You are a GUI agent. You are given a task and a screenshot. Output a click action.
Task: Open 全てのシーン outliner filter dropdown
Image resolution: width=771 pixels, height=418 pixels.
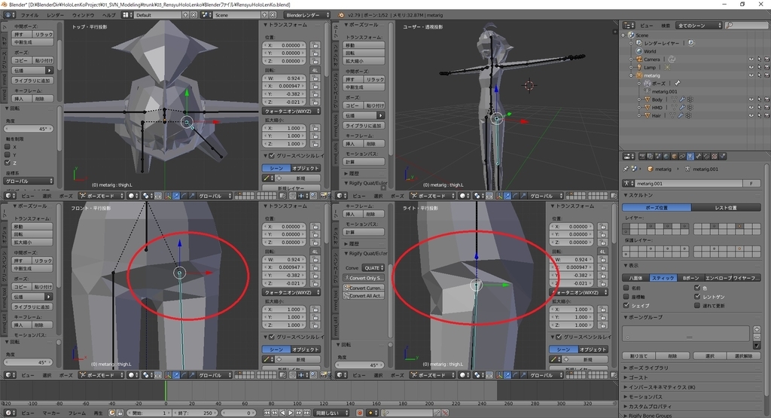(x=698, y=25)
